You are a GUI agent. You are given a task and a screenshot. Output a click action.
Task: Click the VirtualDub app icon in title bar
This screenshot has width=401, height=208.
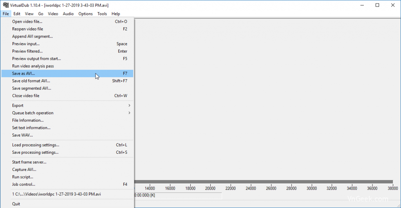[x=5, y=5]
